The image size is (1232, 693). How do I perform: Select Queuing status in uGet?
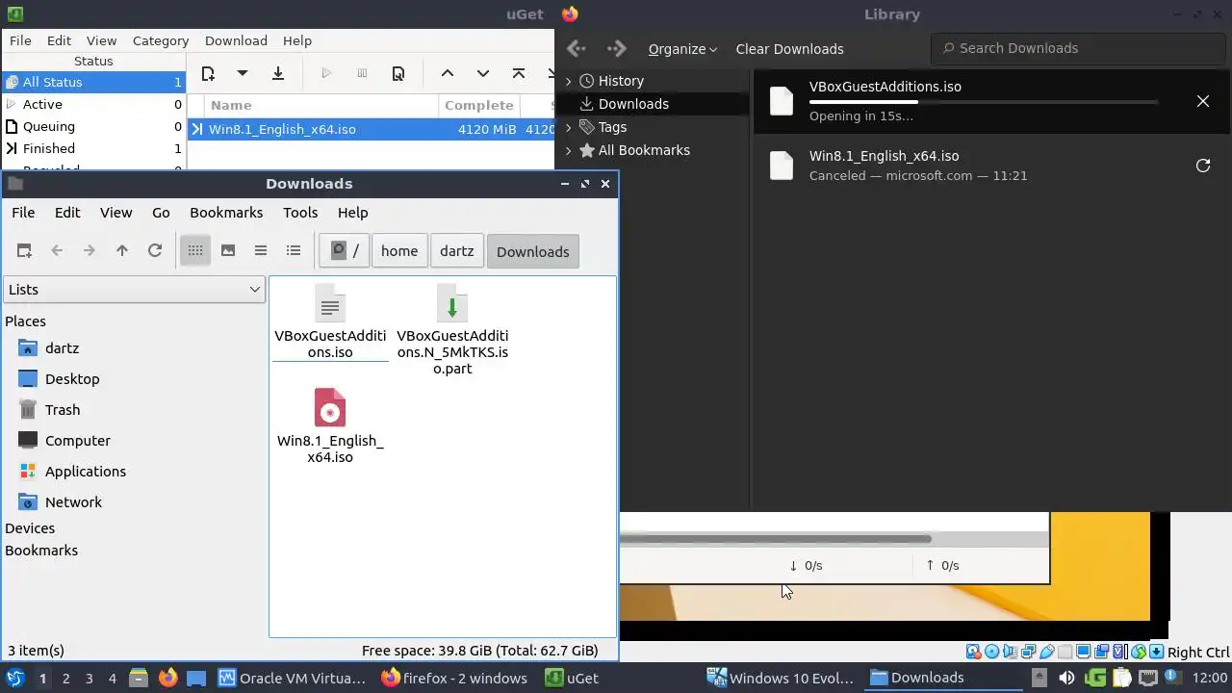pyautogui.click(x=92, y=126)
